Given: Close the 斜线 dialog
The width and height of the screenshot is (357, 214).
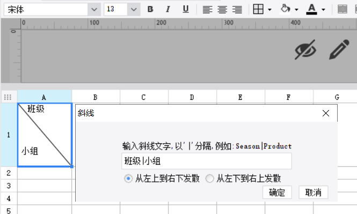Looking at the screenshot, I should coord(326,113).
